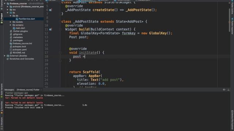The image size is (234, 131).
Task: Click External Libraries icon
Action: [x=8, y=56]
